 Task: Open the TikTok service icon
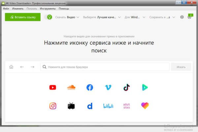[126, 87]
